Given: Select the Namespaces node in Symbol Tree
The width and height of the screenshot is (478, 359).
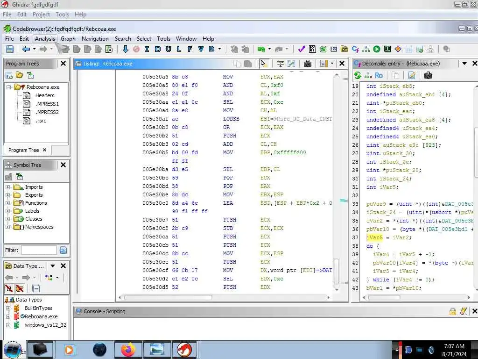Looking at the screenshot, I should pos(39,227).
